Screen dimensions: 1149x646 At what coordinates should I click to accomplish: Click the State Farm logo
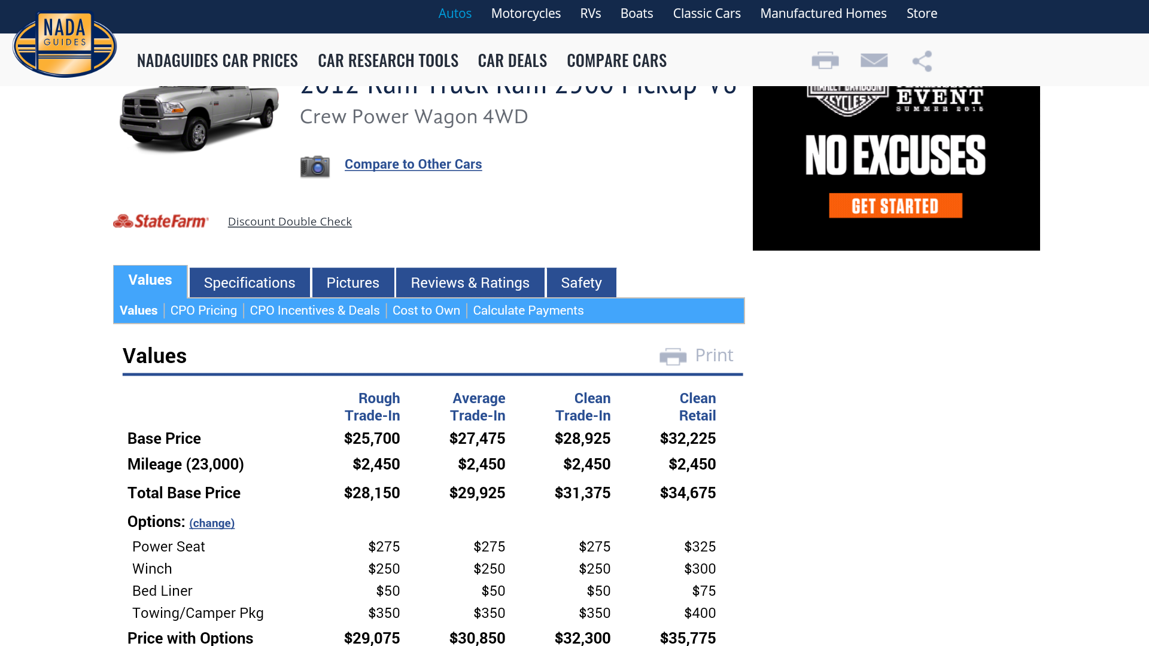pos(161,221)
